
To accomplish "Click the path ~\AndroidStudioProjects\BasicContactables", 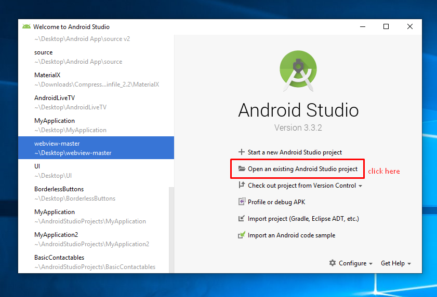I will tap(95, 267).
